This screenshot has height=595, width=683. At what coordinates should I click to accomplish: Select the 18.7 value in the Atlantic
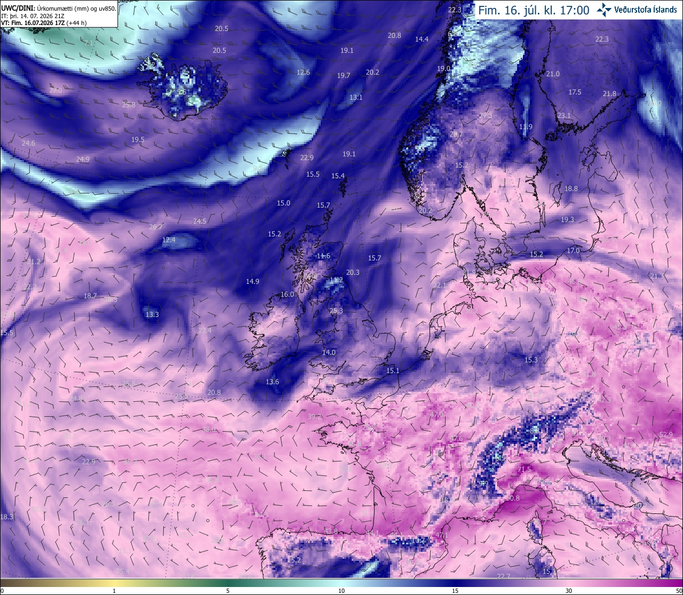click(90, 296)
